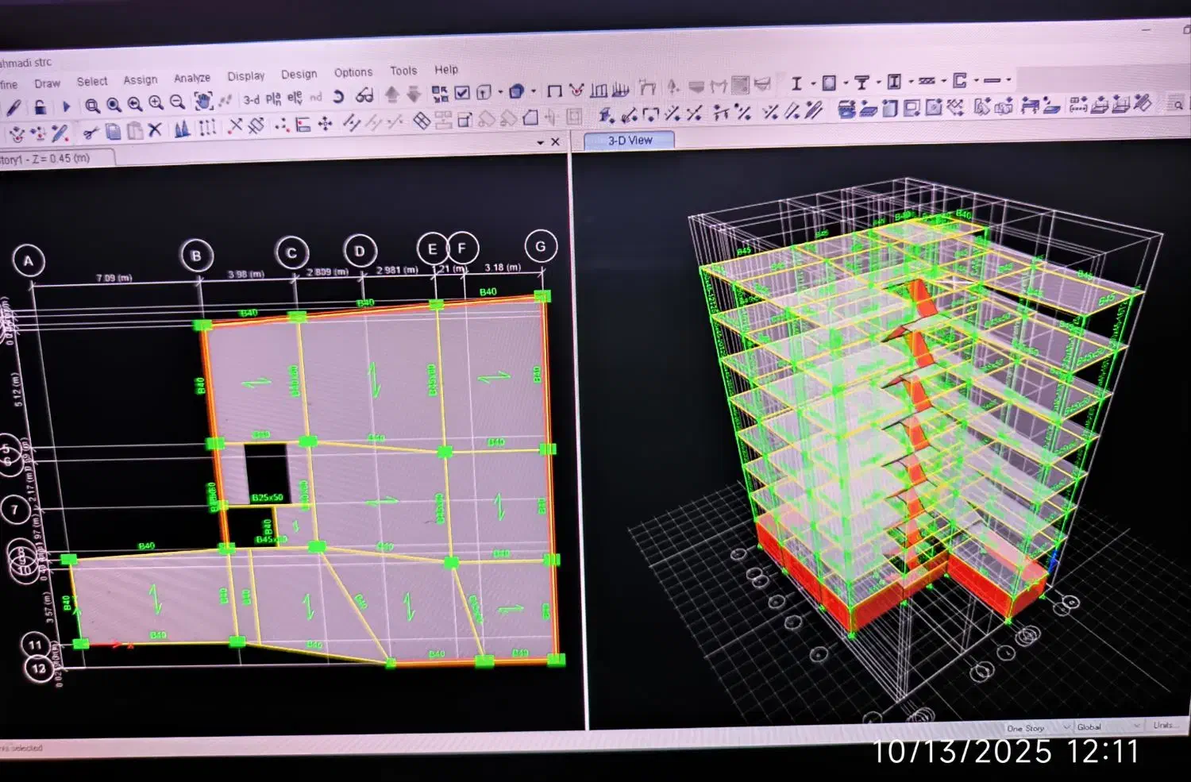Open the Analyze menu
The height and width of the screenshot is (782, 1191).
pos(192,78)
